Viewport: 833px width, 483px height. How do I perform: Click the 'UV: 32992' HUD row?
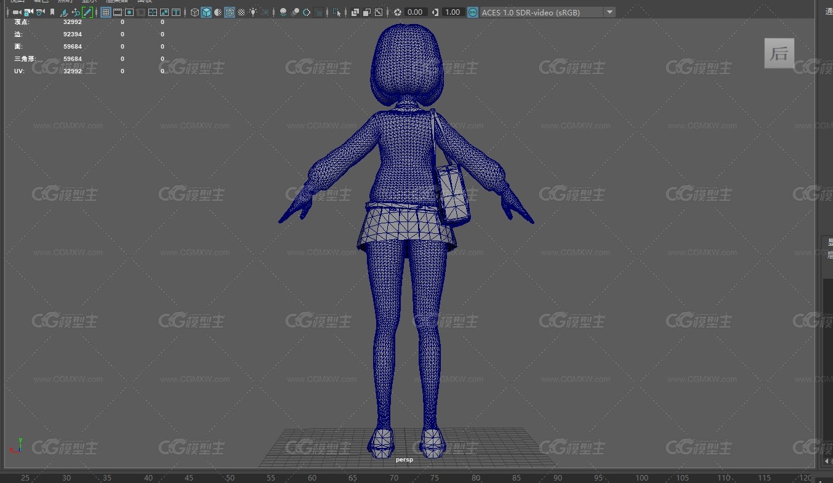click(x=89, y=71)
